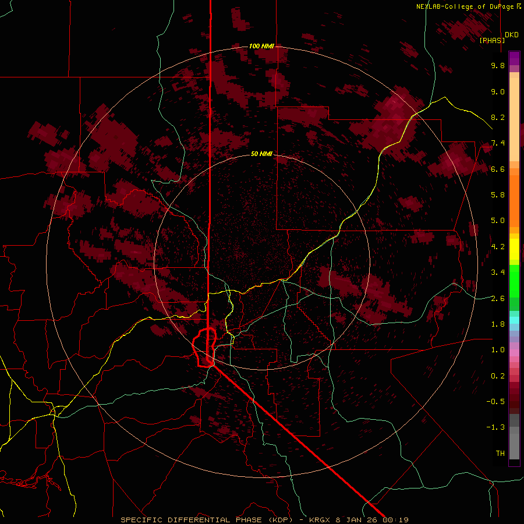This screenshot has height=524, width=524.
Task: Click the 1.8 scale label
Action: [498, 324]
